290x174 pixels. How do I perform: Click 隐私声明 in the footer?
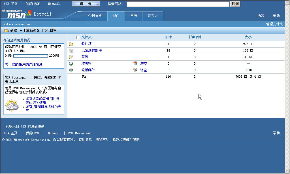tap(102, 140)
